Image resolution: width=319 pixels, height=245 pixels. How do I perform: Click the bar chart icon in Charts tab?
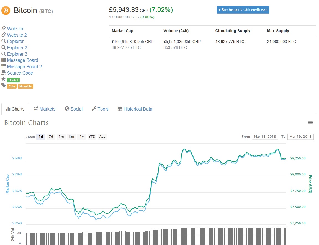[x=8, y=109]
